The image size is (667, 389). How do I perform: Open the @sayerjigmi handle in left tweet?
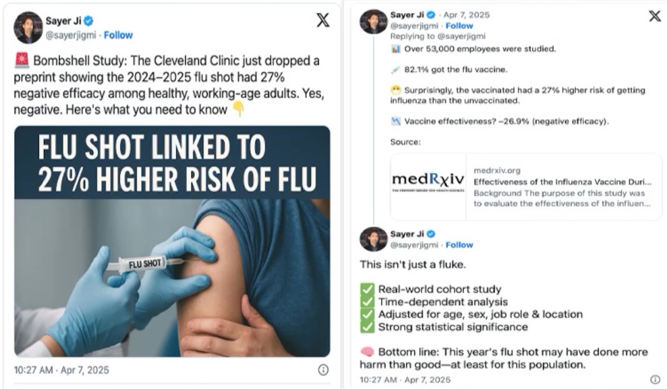point(72,35)
